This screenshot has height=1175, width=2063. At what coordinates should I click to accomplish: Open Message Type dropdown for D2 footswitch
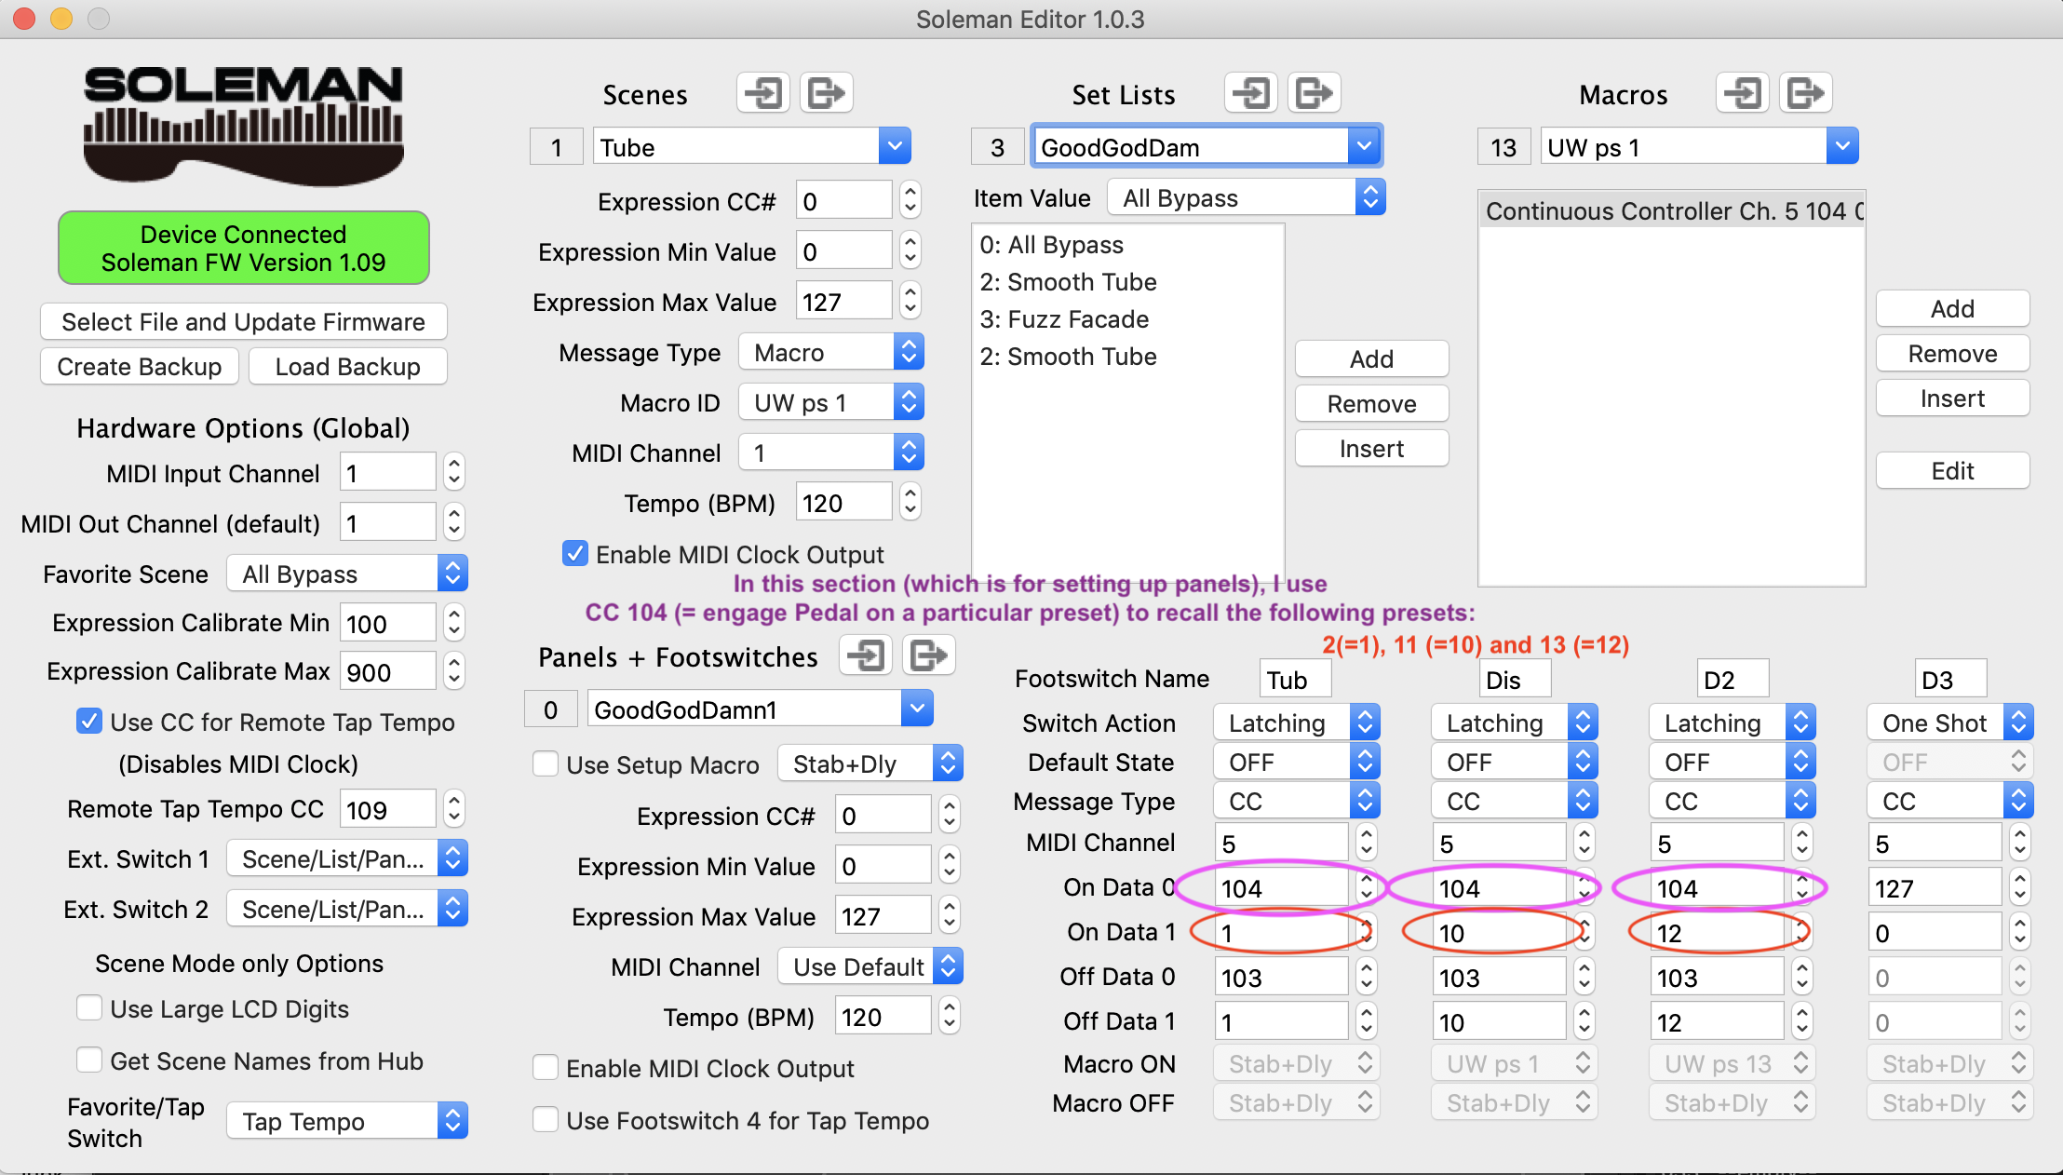1733,801
